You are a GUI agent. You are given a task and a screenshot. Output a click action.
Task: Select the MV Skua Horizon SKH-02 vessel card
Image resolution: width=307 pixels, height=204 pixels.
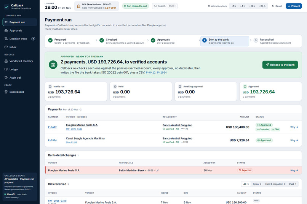tap(96, 6)
